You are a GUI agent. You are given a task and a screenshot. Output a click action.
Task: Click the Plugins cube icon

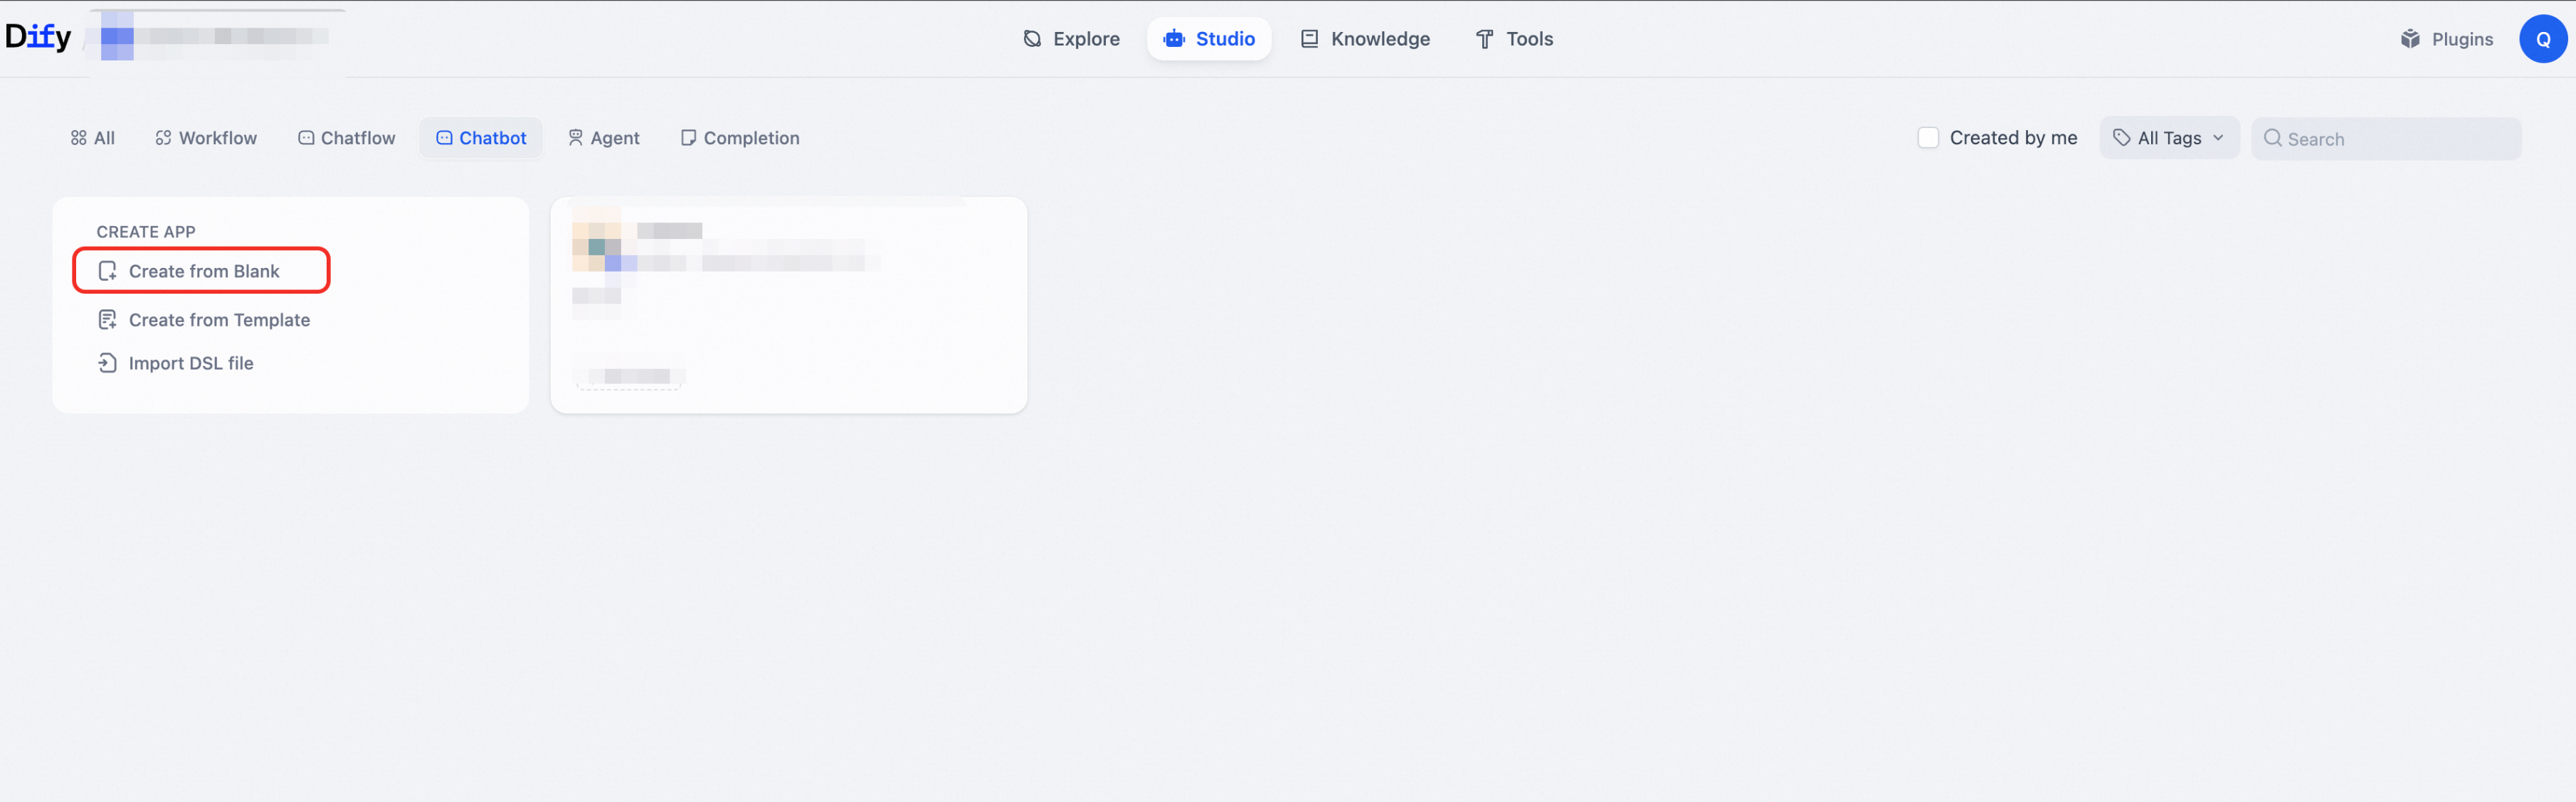tap(2410, 39)
